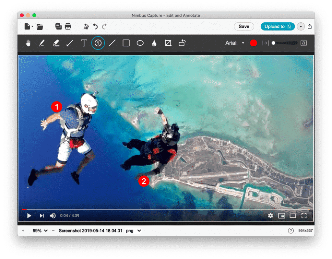Open the Crop tool
The image size is (332, 259).
(x=168, y=43)
